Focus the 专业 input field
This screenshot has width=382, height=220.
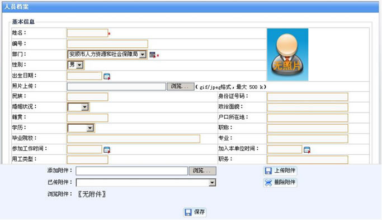pos(308,139)
